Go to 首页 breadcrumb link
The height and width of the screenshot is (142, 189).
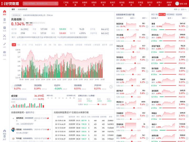coord(13,9)
